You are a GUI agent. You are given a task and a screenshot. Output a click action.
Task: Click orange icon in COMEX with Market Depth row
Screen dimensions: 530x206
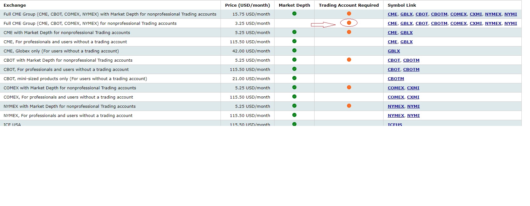tap(349, 87)
